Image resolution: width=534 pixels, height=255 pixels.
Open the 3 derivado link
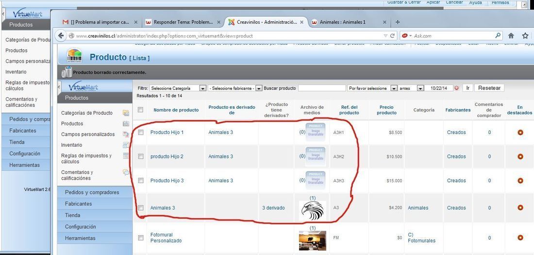(x=273, y=207)
